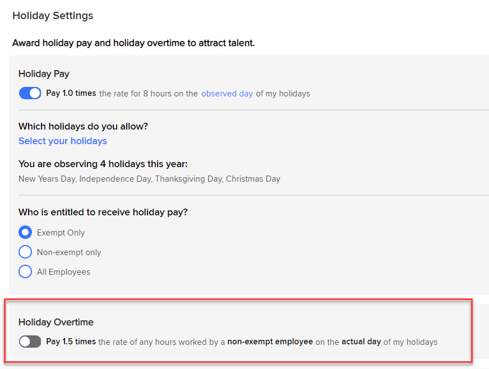Pick the All Employees radio option
This screenshot has height=369, width=489.
point(25,271)
